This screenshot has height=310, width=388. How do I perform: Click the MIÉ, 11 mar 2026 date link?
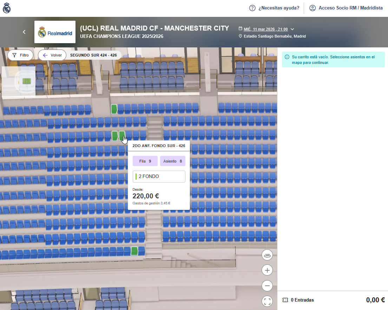tap(265, 29)
